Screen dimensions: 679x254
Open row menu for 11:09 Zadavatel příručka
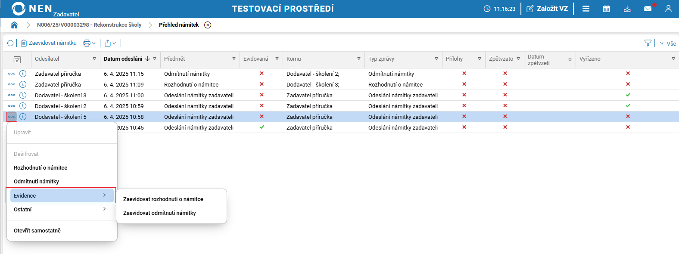12,84
